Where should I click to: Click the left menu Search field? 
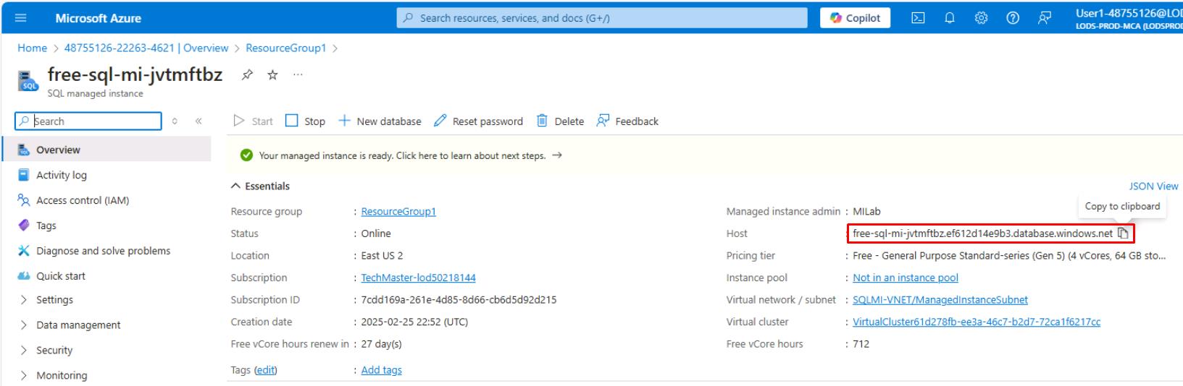click(x=88, y=121)
